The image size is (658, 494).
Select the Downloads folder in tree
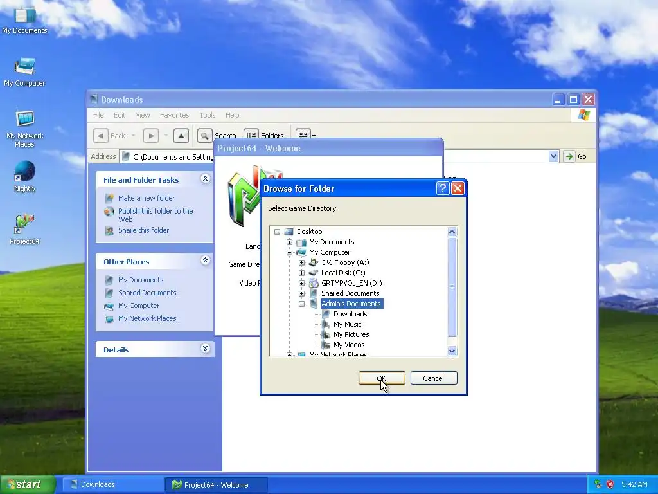pos(350,314)
